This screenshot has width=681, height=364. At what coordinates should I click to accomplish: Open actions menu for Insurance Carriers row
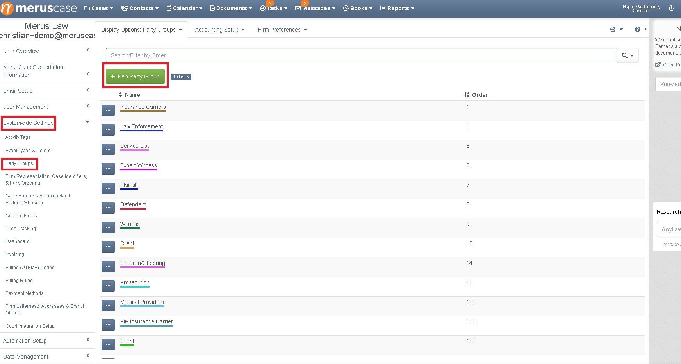(108, 110)
